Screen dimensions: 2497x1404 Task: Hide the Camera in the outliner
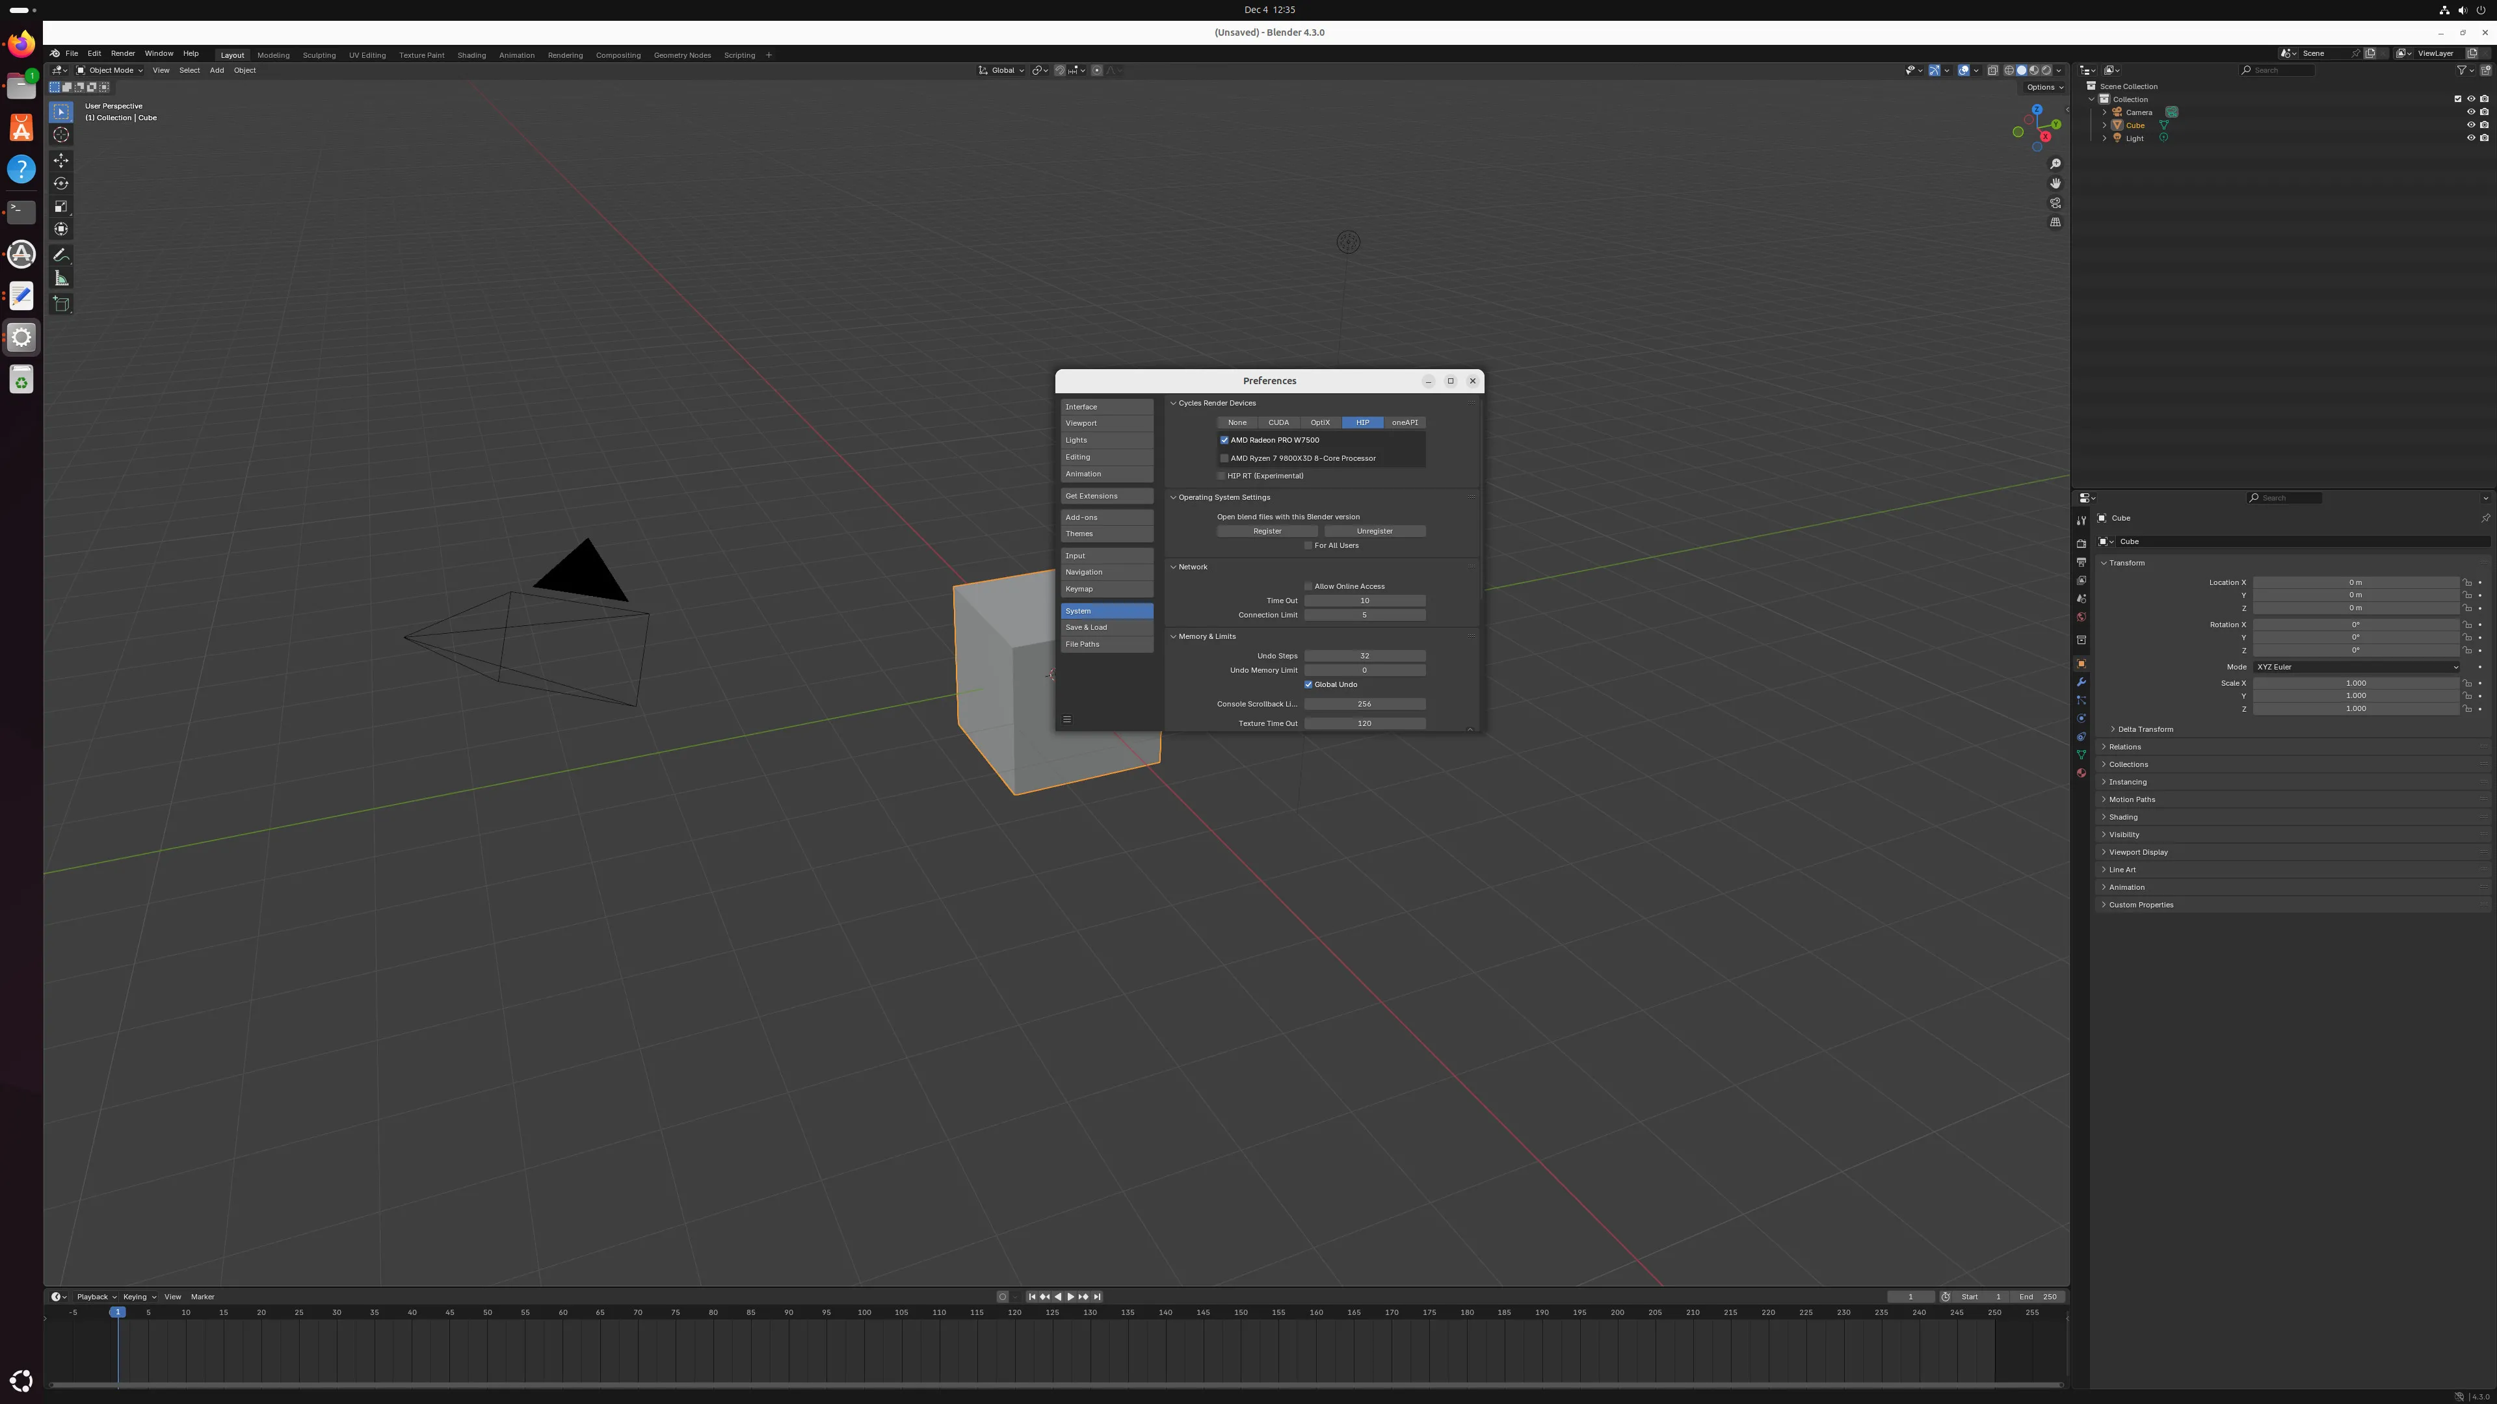coord(2471,111)
